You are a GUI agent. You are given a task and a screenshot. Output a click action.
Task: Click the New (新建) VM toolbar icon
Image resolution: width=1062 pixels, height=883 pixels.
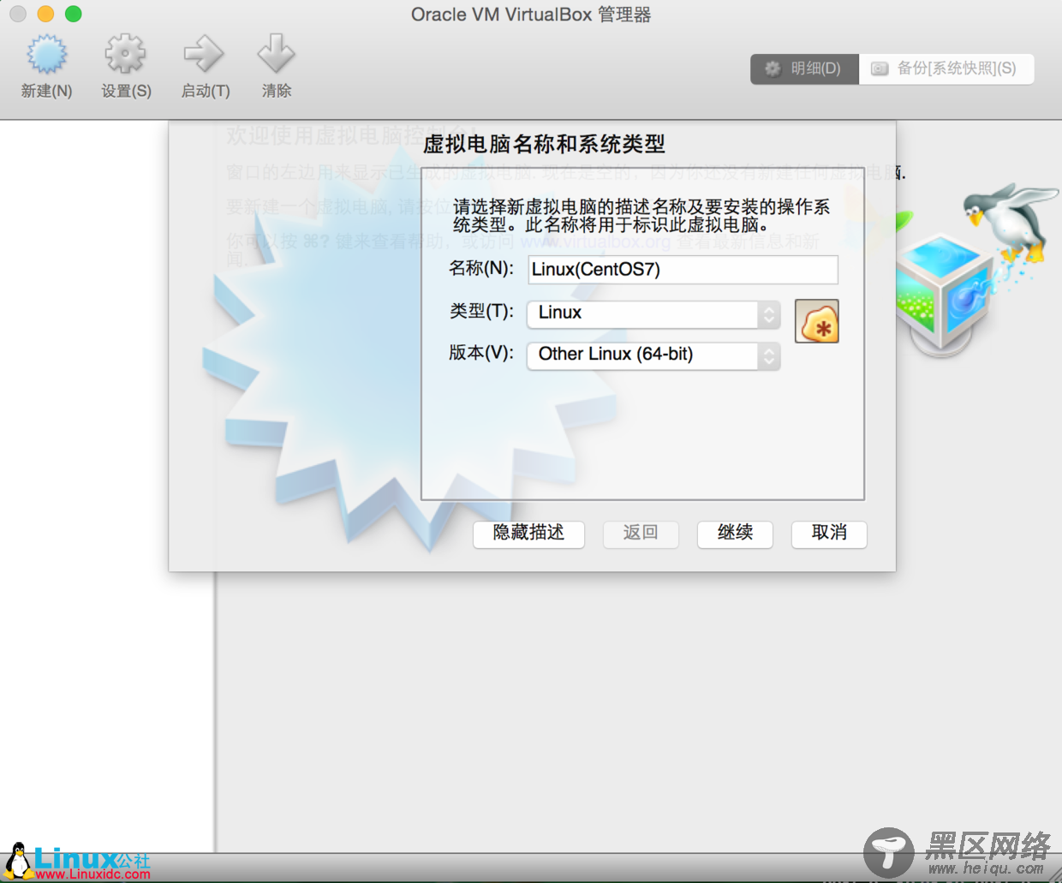pyautogui.click(x=46, y=55)
